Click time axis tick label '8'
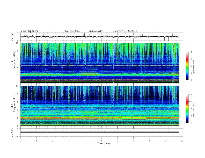Screen dimensions: 205x158 pos(150,141)
